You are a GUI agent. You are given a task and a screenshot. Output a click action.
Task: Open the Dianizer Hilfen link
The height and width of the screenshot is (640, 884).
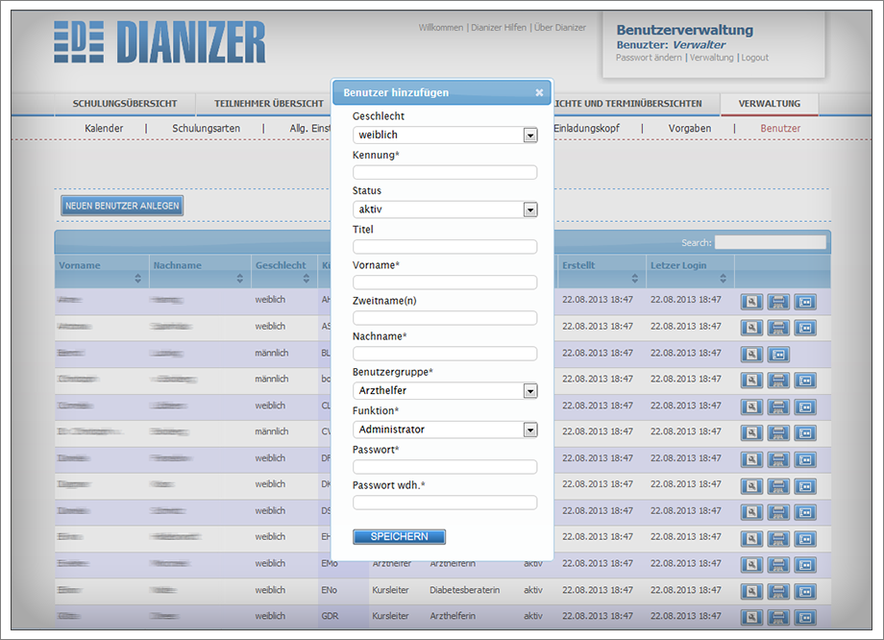[499, 27]
